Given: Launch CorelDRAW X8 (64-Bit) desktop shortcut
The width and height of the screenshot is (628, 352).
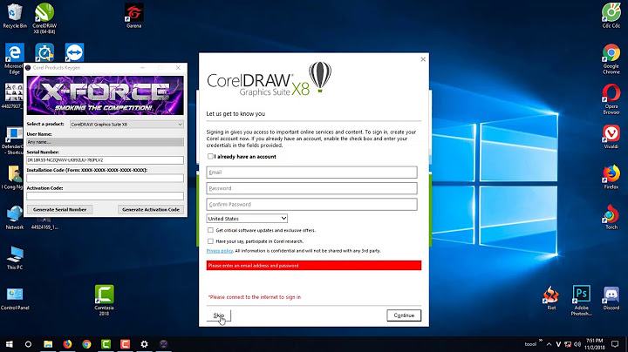Looking at the screenshot, I should [44, 18].
